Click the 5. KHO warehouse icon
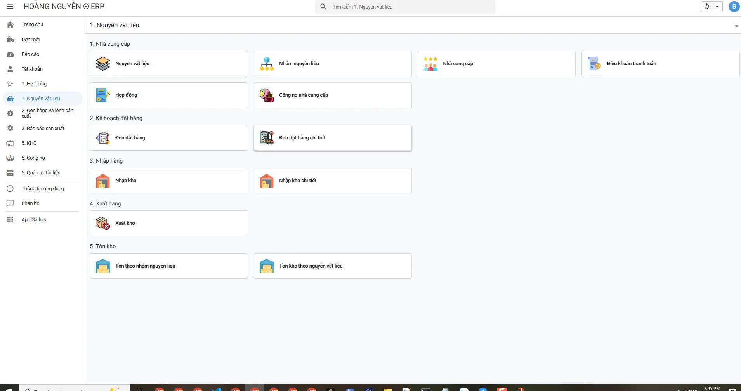This screenshot has width=741, height=391. 10,143
